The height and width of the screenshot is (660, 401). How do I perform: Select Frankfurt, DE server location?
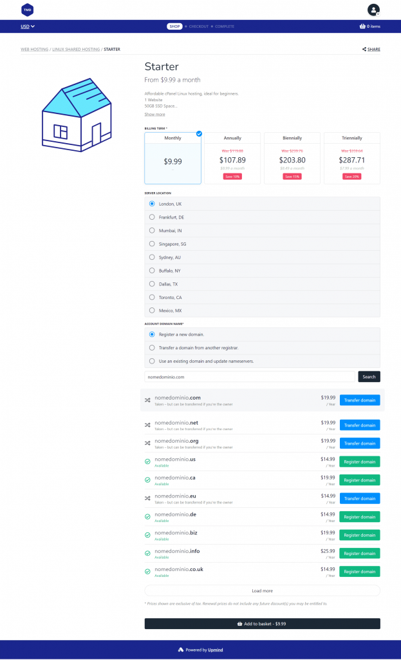click(152, 217)
